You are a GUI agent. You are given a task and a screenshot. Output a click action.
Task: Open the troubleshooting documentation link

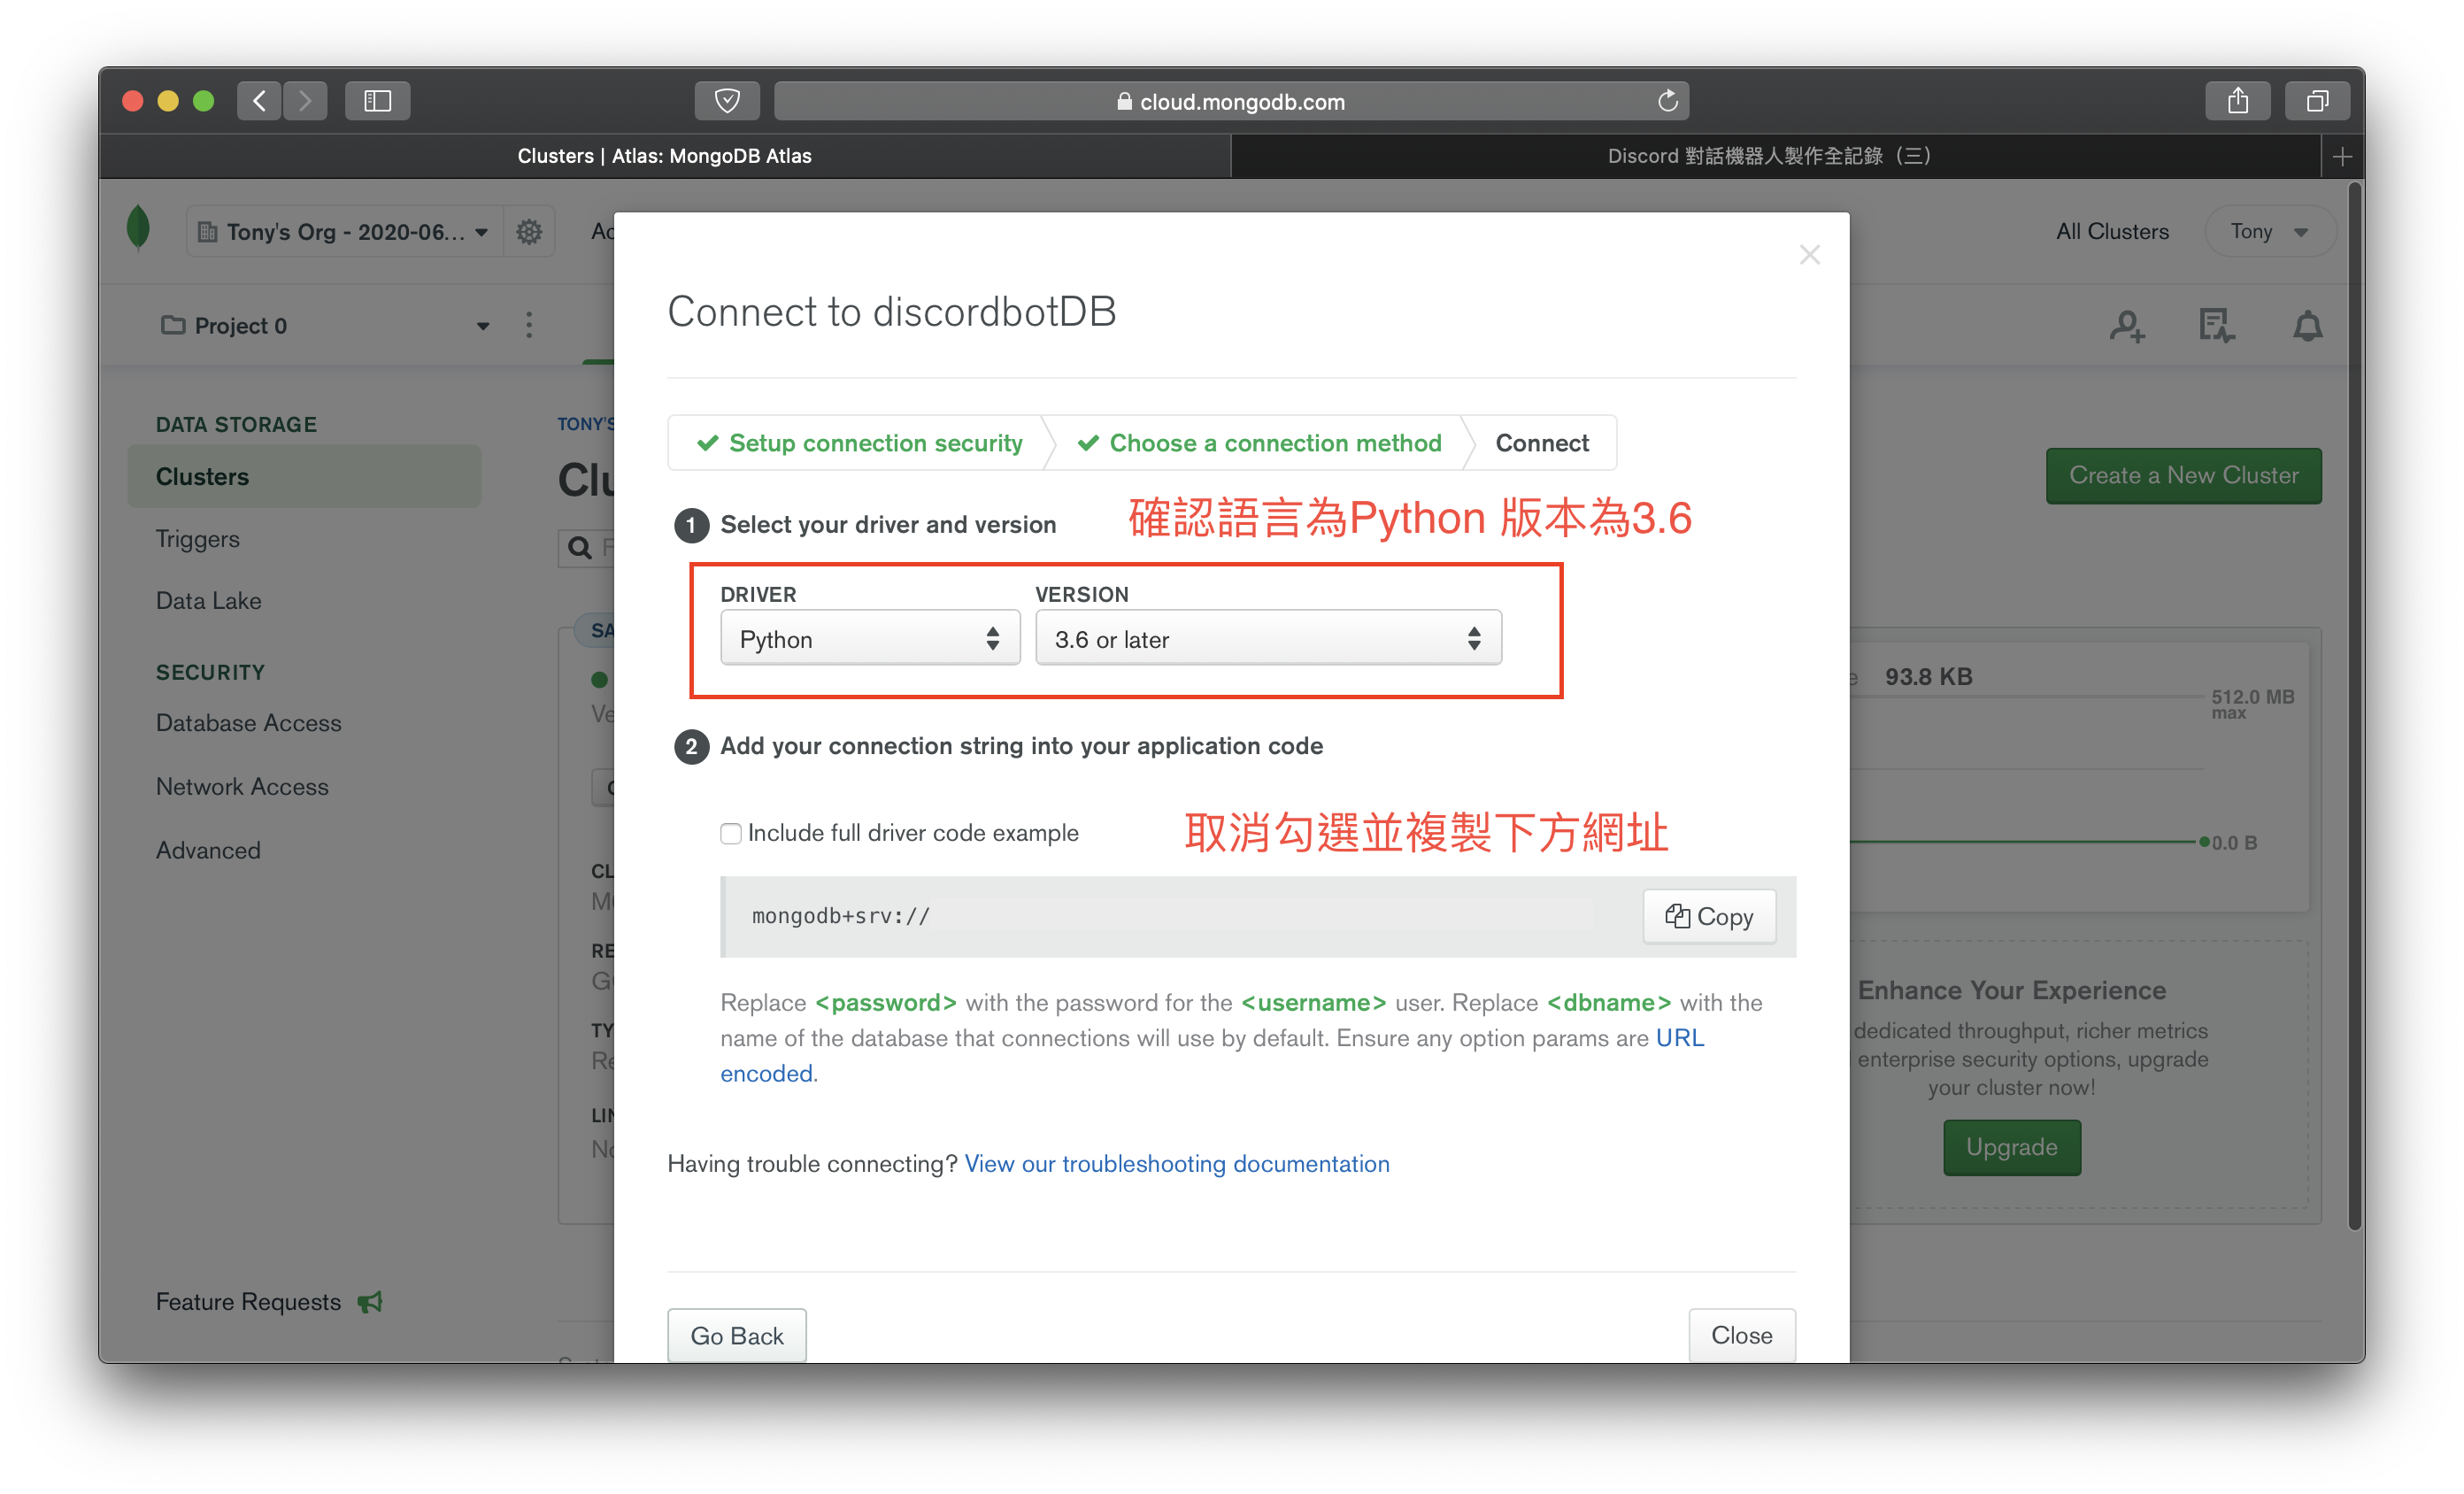coord(1176,1163)
